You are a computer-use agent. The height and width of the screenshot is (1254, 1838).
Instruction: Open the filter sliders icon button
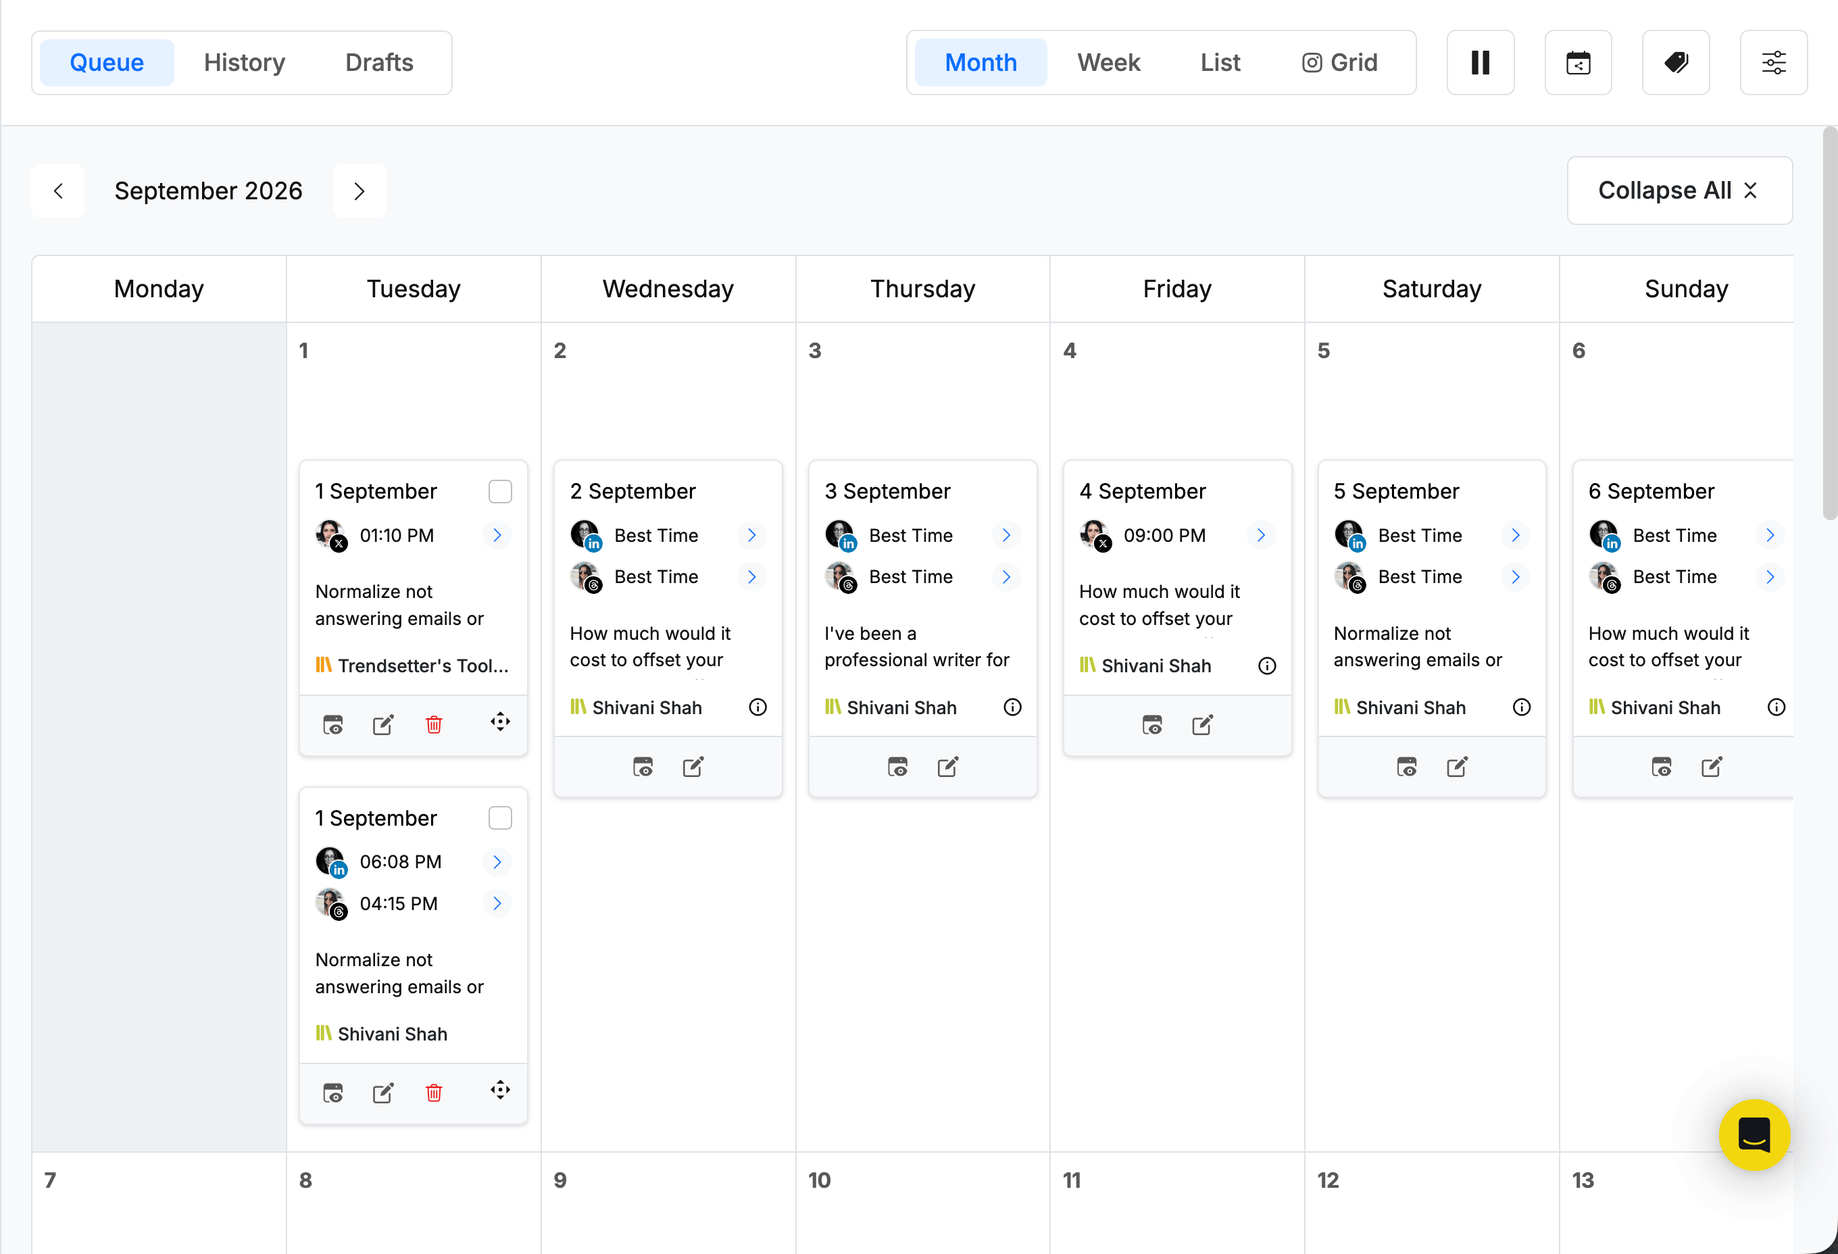pos(1773,62)
